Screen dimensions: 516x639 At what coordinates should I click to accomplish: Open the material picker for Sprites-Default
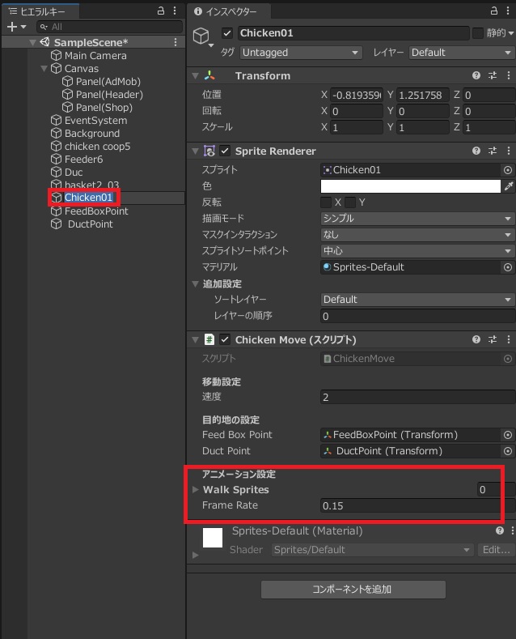508,267
